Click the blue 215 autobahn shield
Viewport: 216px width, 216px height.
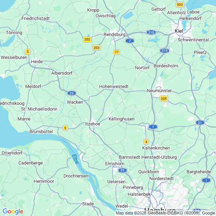(x=164, y=50)
